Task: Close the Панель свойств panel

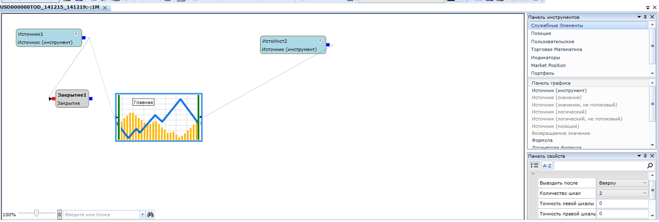Action: pos(652,156)
